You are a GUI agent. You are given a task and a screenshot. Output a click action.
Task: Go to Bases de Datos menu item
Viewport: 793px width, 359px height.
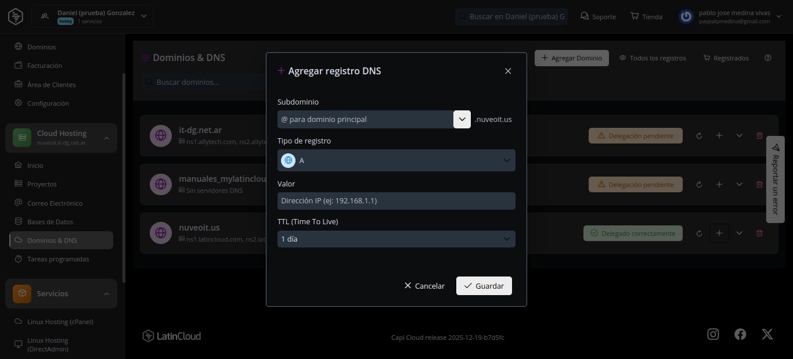pos(50,222)
